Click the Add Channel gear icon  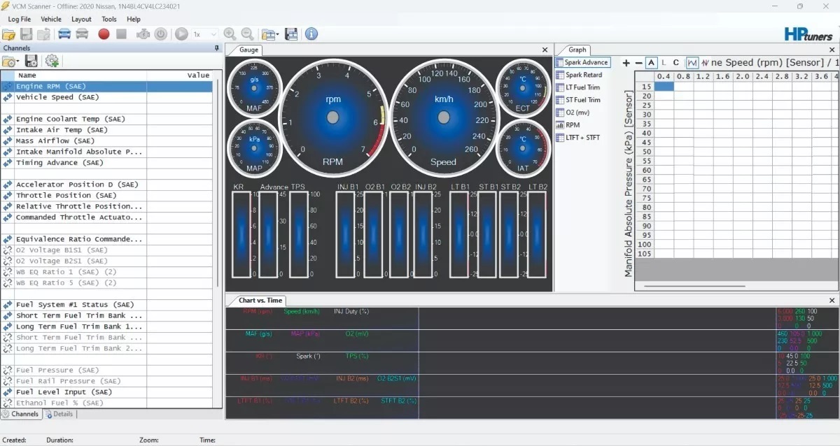point(52,62)
